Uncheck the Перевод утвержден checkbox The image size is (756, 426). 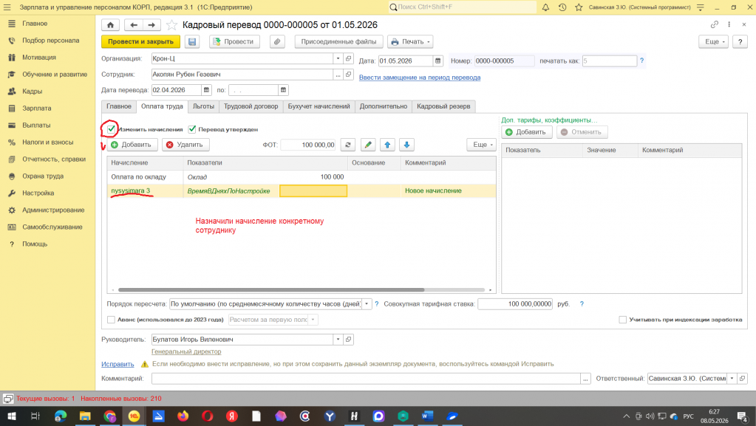pos(192,129)
